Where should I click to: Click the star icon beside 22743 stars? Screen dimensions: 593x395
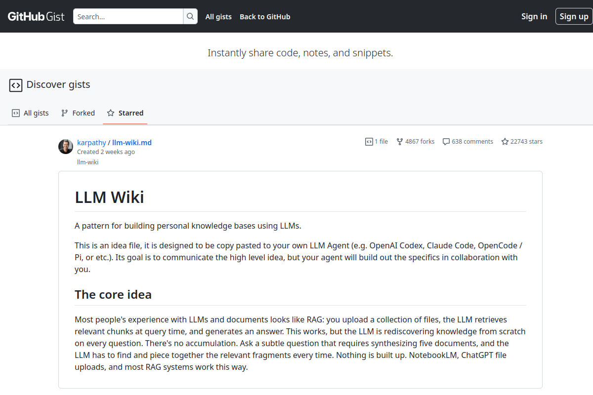coord(505,142)
